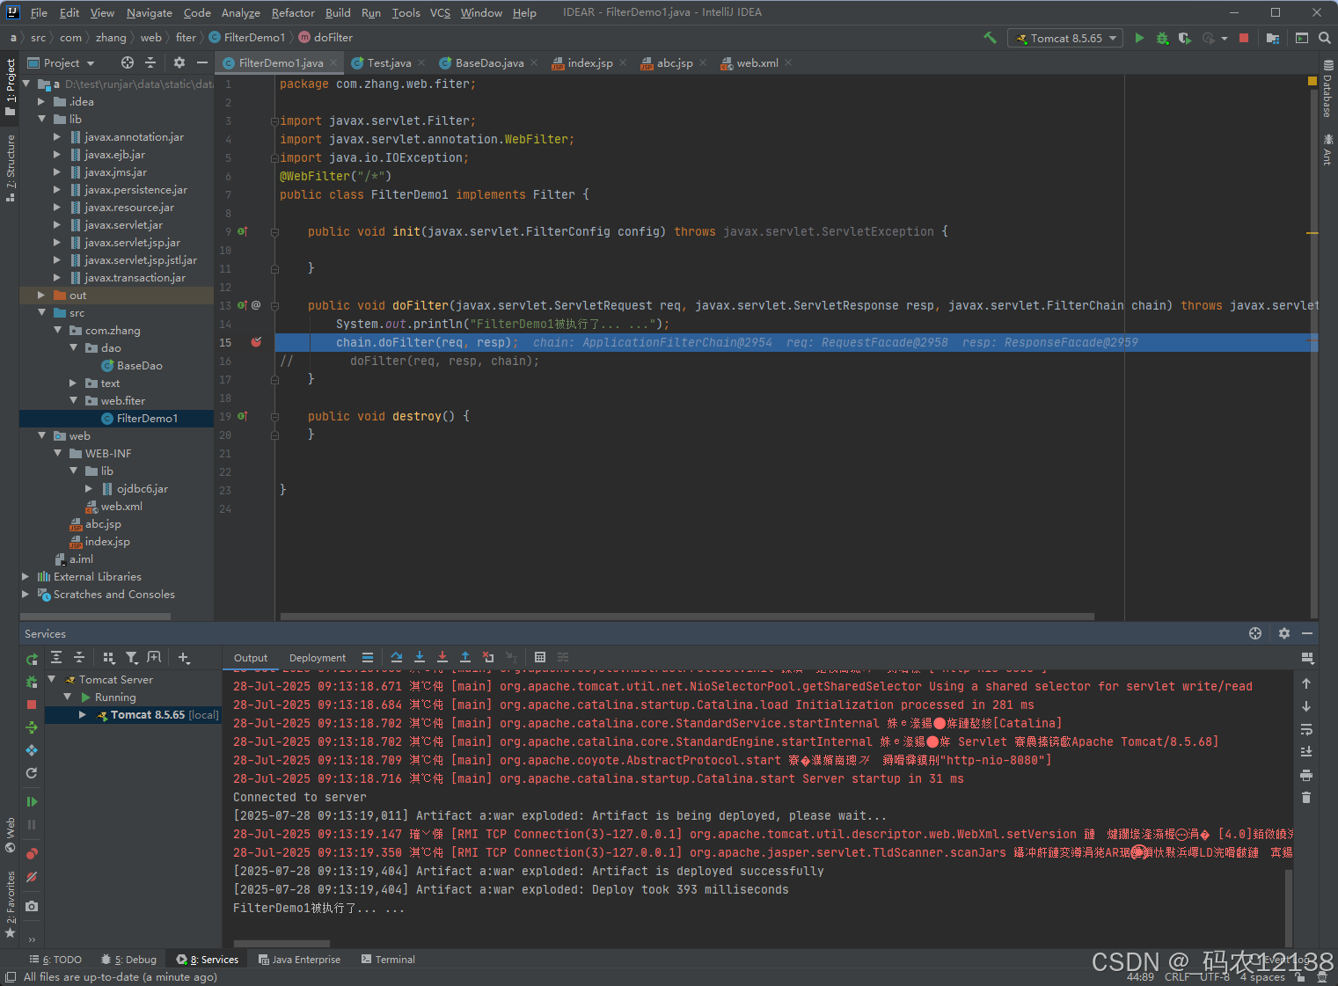Toggle scroll to end of console
The height and width of the screenshot is (986, 1338).
click(1306, 751)
